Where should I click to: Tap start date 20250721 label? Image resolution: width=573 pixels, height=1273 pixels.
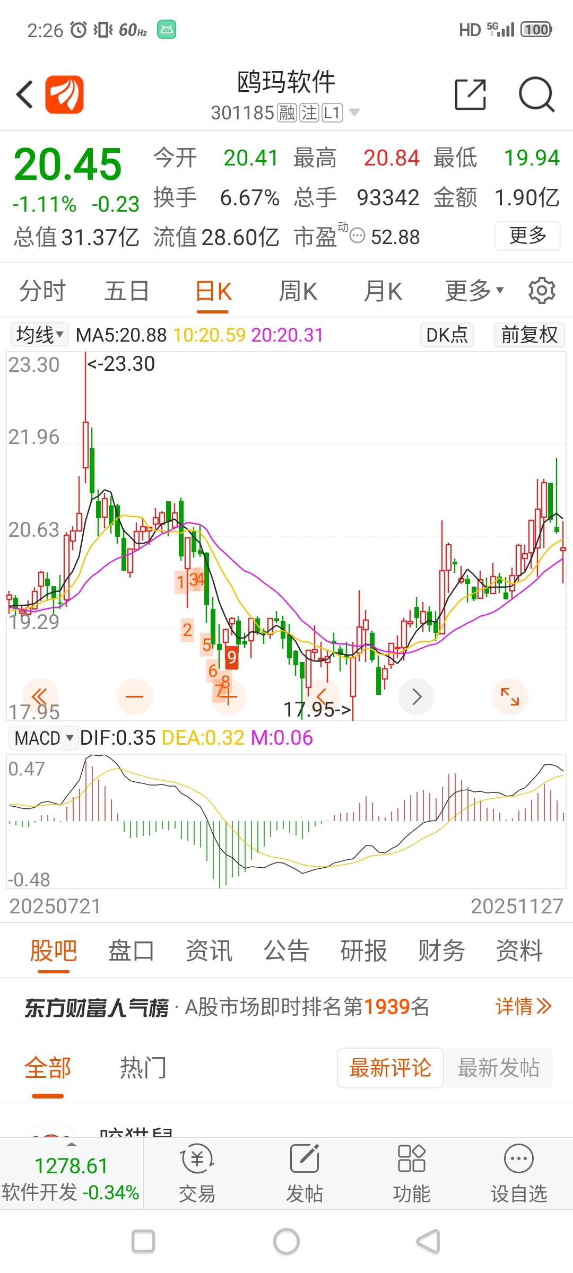pos(55,906)
